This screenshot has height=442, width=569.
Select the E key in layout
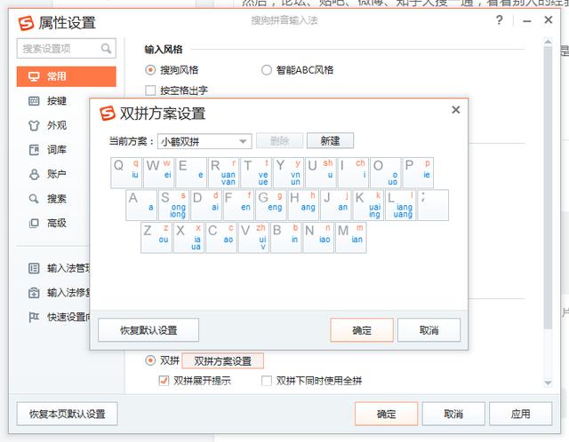191,172
